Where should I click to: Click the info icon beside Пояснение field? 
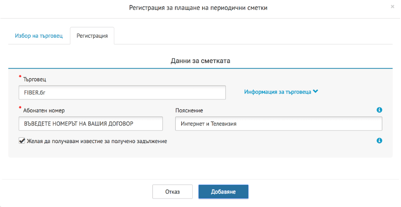379,110
